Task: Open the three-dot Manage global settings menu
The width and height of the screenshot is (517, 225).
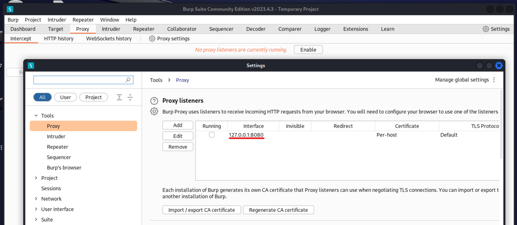Action: click(494, 80)
